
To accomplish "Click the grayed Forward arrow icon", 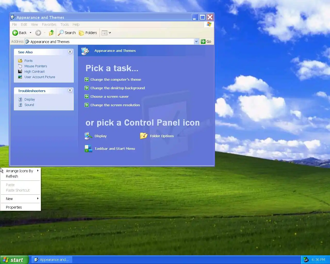I will click(x=38, y=33).
